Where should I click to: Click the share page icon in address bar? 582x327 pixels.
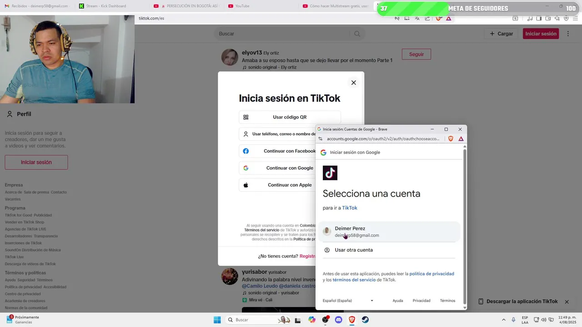tap(427, 18)
